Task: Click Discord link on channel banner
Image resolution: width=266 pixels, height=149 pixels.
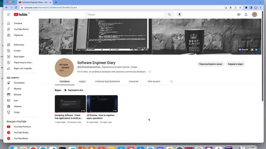Action: point(244,50)
